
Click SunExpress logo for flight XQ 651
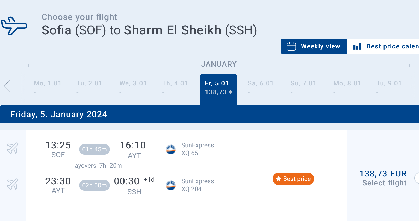[171, 149]
